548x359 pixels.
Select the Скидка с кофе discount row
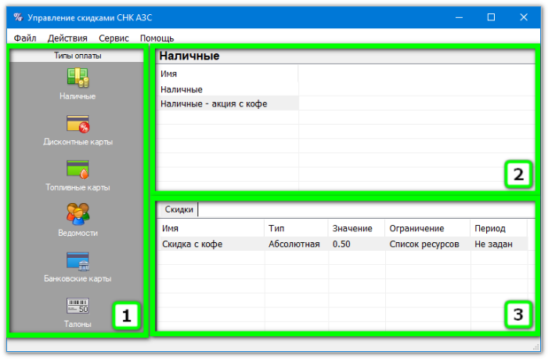point(192,244)
